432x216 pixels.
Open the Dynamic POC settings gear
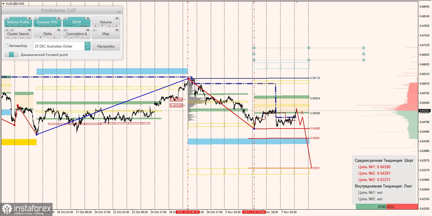coord(59,18)
